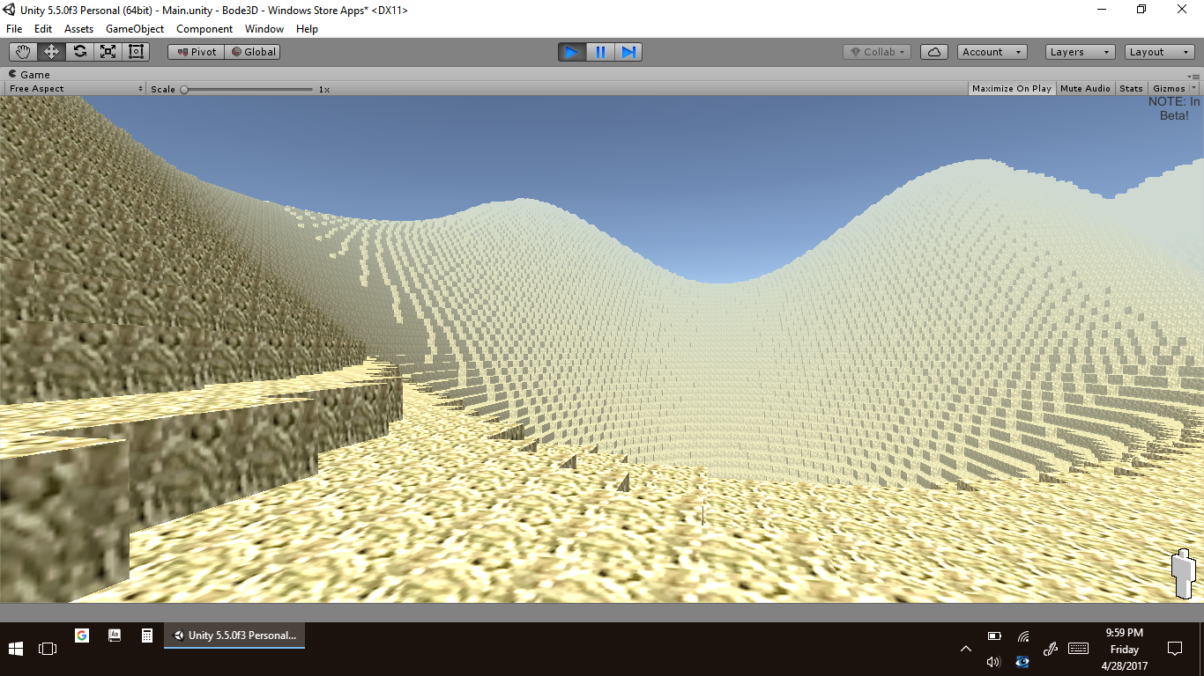The image size is (1204, 676).
Task: Click the Scale slider handle
Action: coord(184,89)
